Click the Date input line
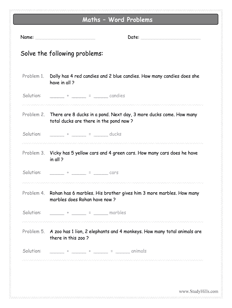 171,38
